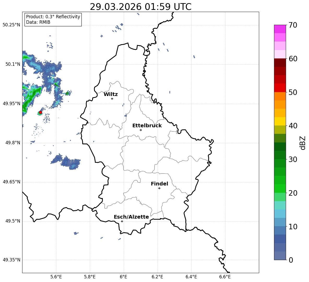Click the 30 dBZ colorbar label
This screenshot has width=309, height=282.
click(293, 159)
